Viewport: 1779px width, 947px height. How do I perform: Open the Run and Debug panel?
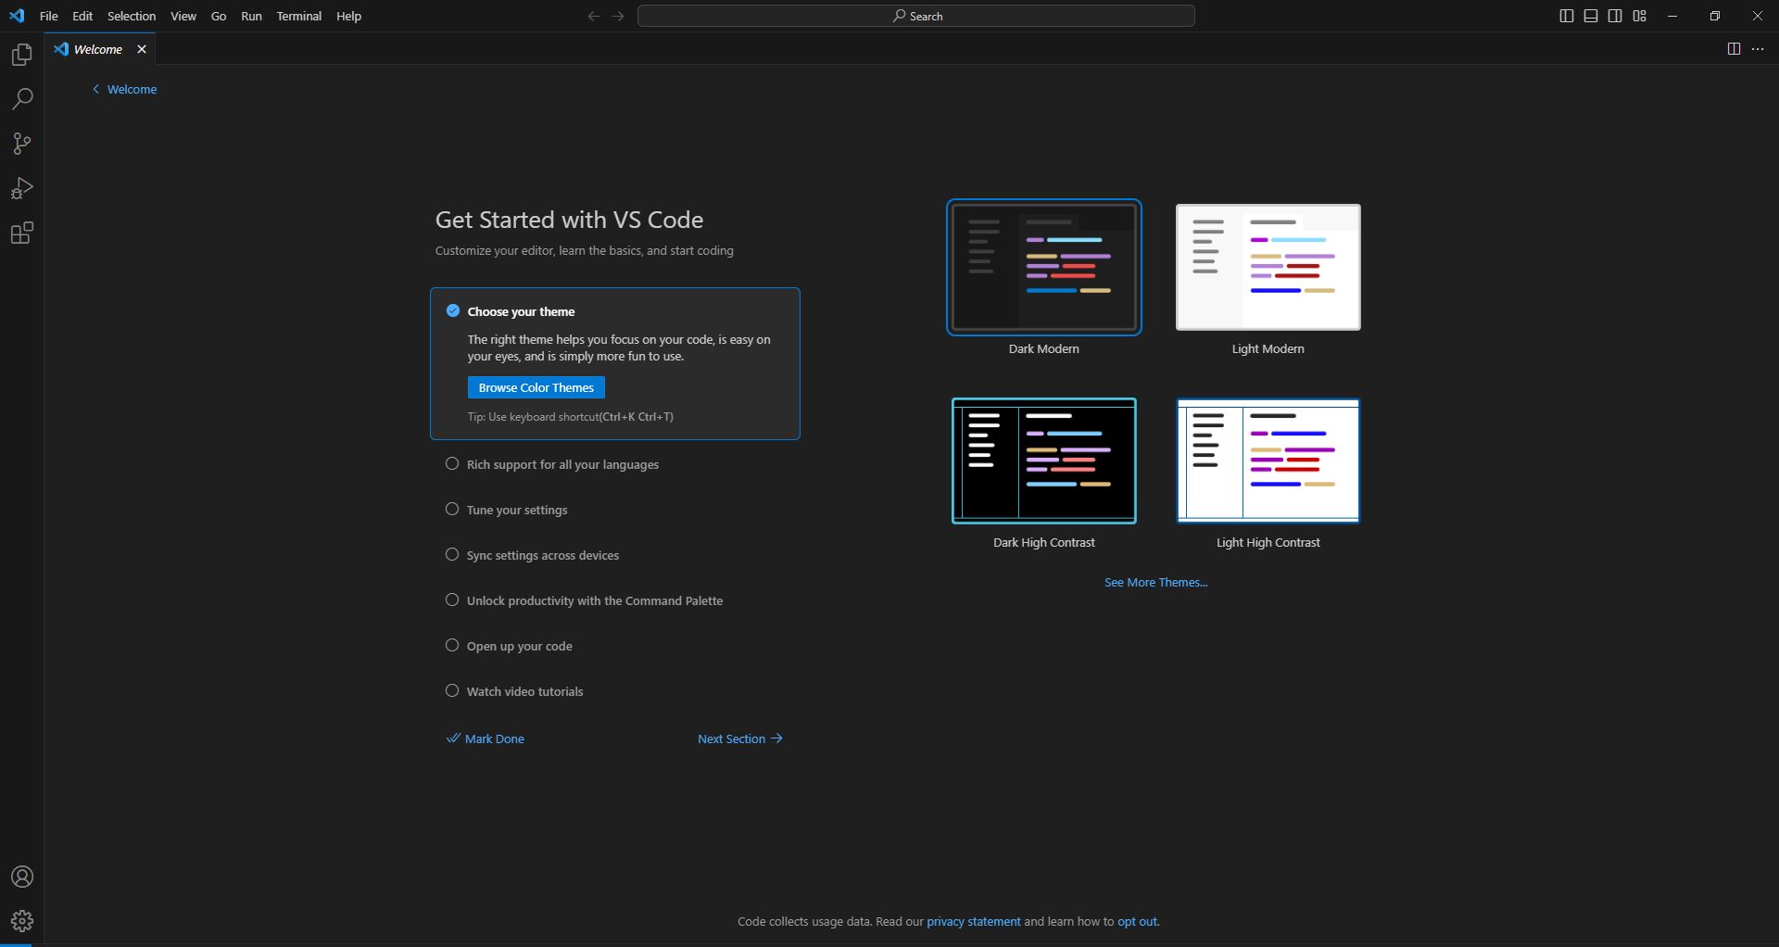[x=21, y=188]
